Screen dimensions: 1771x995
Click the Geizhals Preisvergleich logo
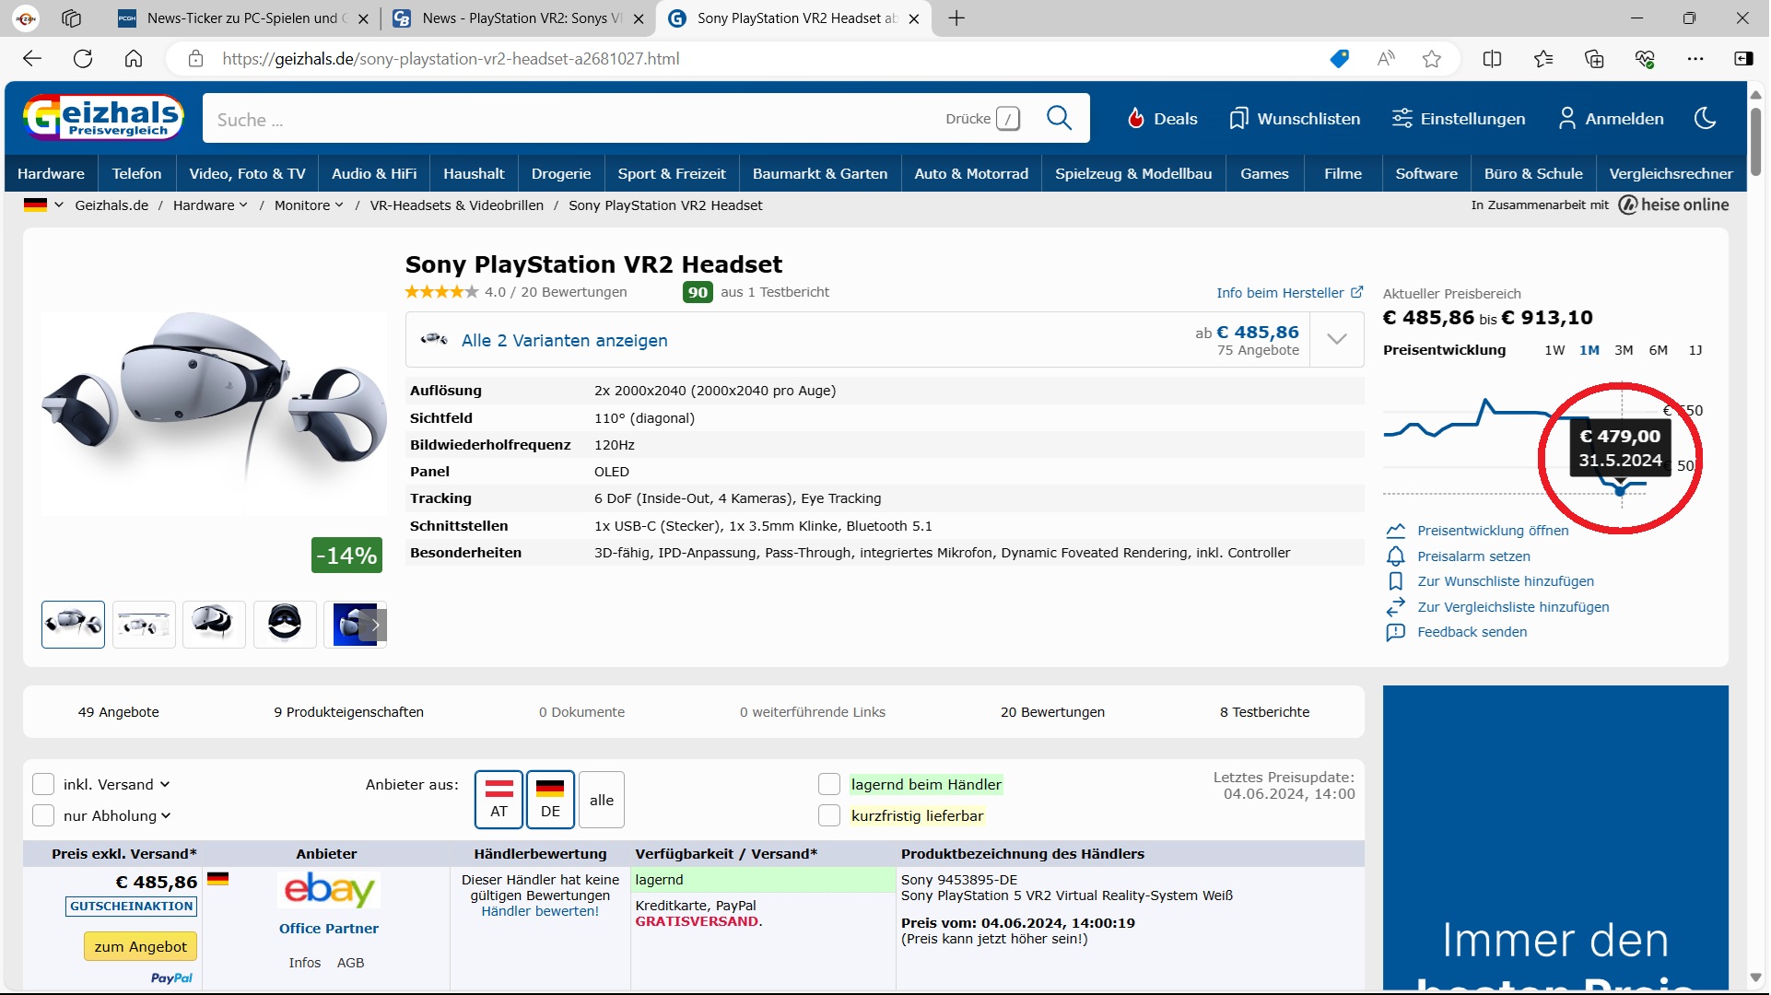click(x=103, y=117)
